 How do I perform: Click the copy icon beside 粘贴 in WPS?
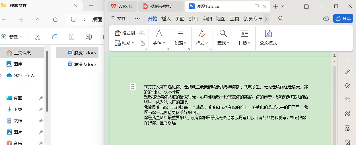pyautogui.click(x=142, y=43)
